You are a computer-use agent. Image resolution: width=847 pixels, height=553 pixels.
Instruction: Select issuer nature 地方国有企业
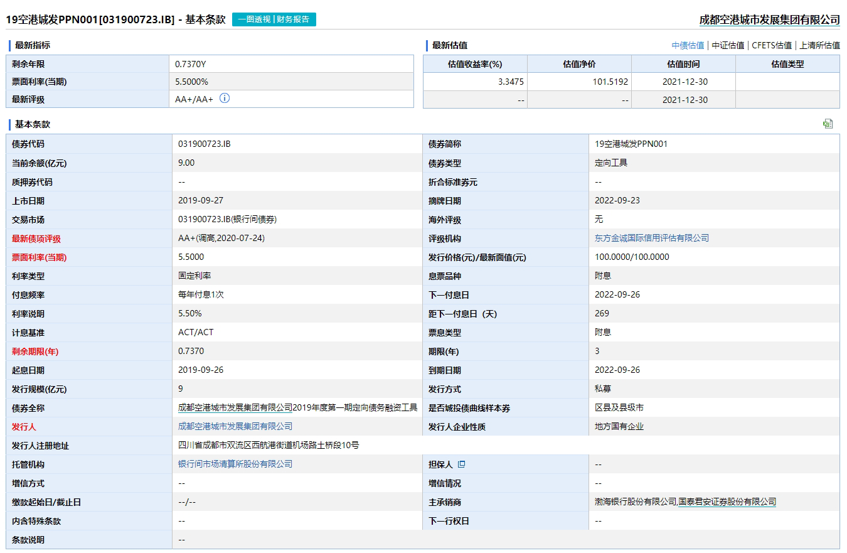click(x=619, y=426)
